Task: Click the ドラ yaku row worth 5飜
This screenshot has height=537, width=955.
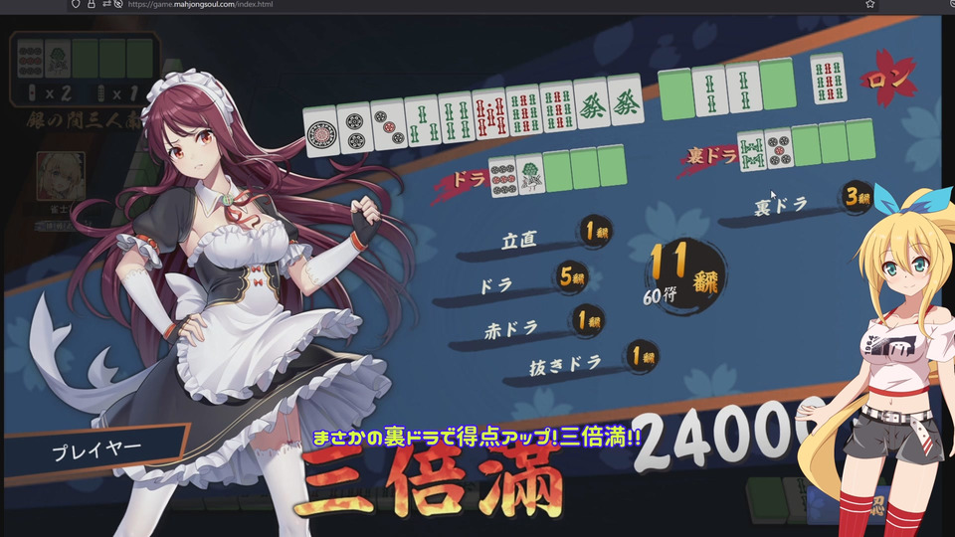Action: point(511,285)
